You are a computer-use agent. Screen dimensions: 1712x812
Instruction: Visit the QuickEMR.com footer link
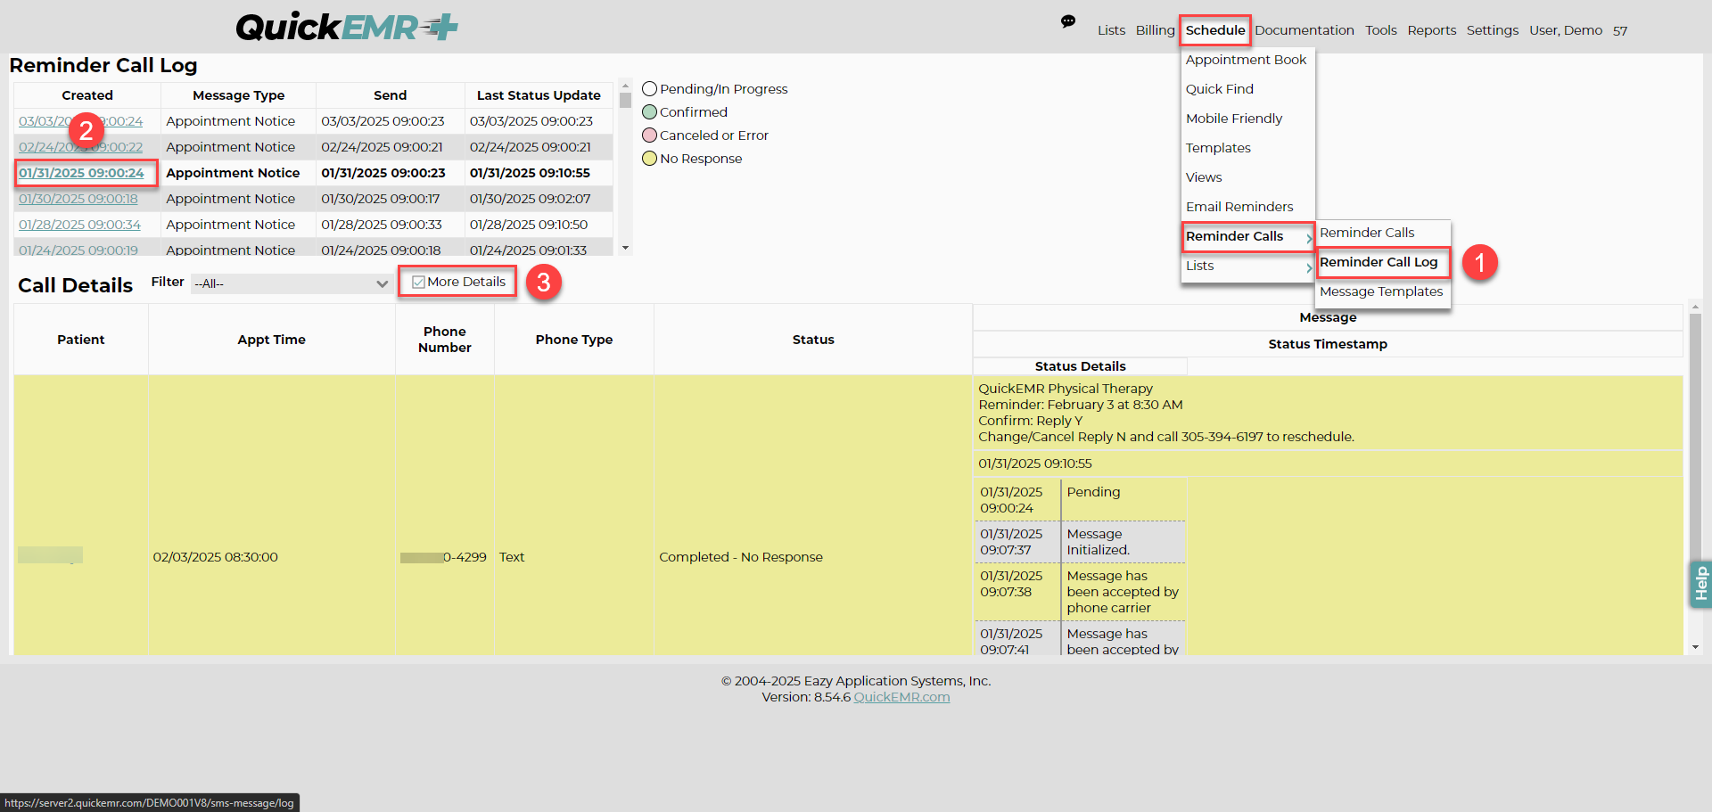coord(901,697)
